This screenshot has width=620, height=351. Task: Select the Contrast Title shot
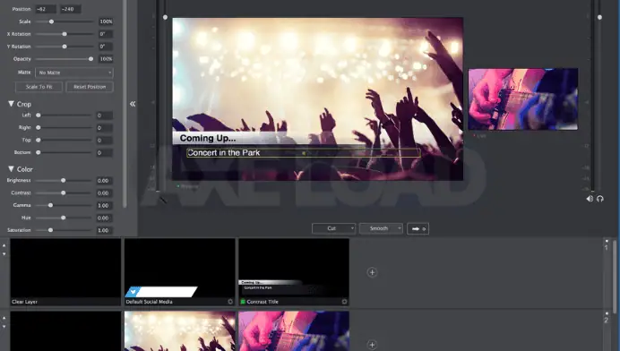(x=294, y=272)
